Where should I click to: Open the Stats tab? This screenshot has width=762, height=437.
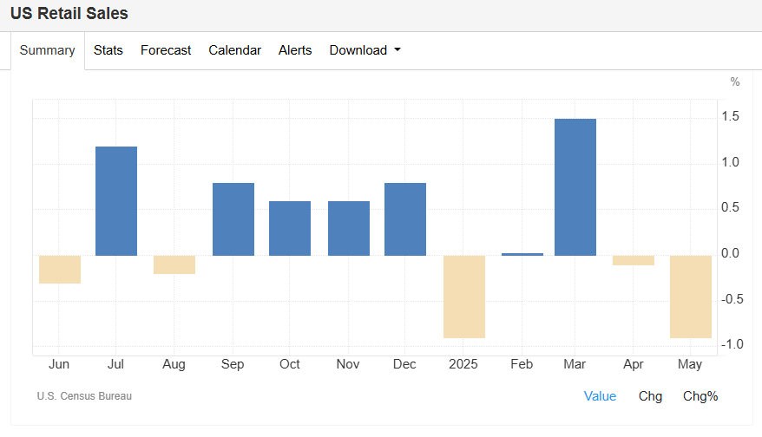point(108,50)
